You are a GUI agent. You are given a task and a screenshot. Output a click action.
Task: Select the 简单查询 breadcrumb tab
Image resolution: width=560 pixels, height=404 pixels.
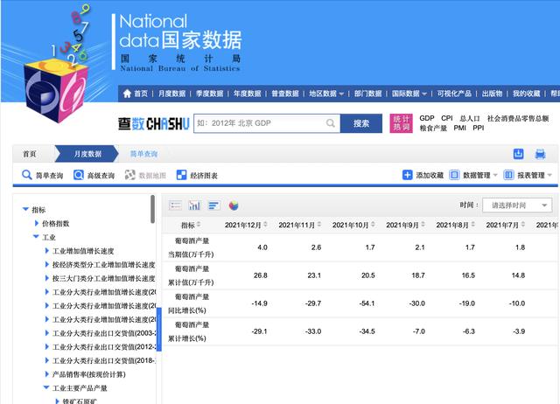(143, 154)
